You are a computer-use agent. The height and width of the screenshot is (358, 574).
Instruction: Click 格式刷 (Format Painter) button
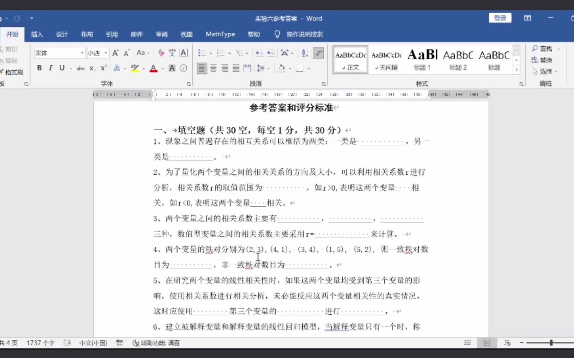click(x=12, y=72)
